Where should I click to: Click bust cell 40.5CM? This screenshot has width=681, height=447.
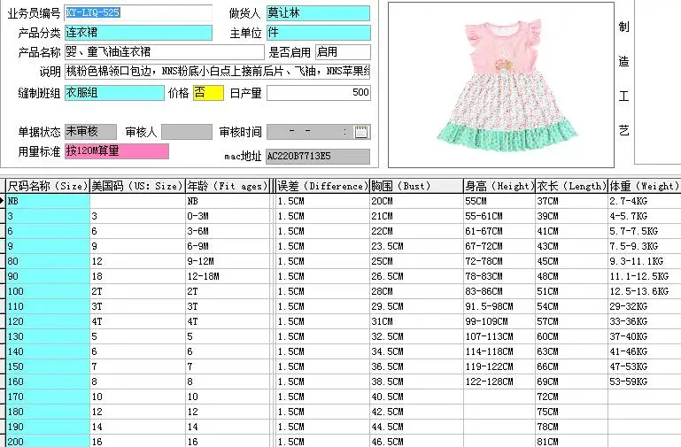click(x=416, y=397)
